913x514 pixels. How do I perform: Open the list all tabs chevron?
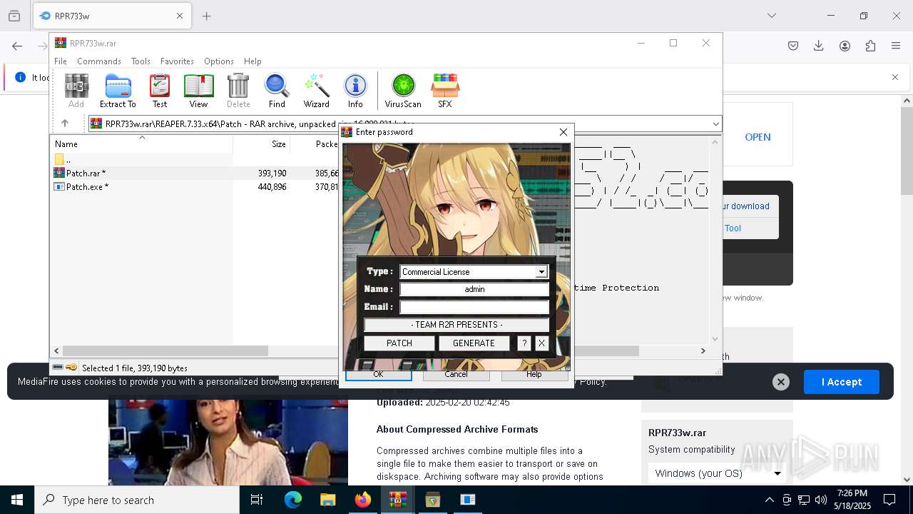772,16
